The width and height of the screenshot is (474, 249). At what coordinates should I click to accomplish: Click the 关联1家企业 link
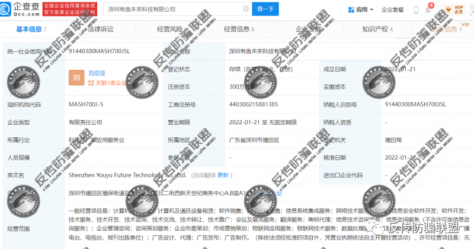tap(107, 83)
